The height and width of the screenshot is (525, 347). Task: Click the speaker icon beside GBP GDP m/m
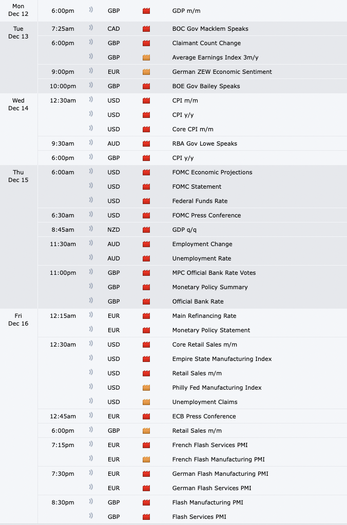click(x=91, y=10)
